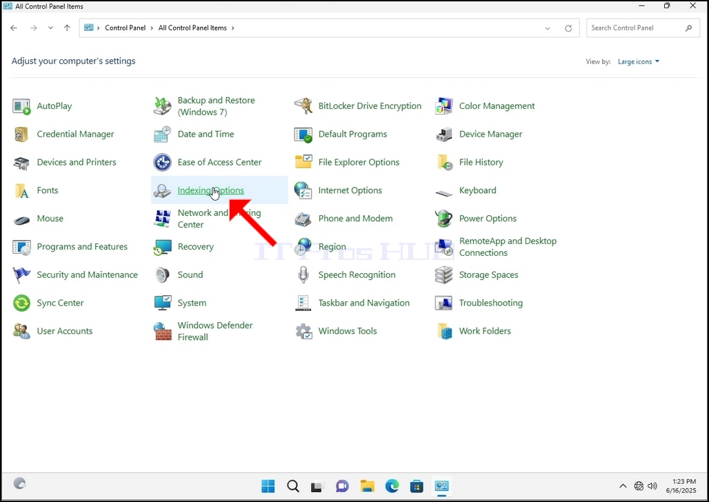Viewport: 709px width, 502px height.
Task: Launch File Explorer from the taskbar
Action: click(x=367, y=486)
